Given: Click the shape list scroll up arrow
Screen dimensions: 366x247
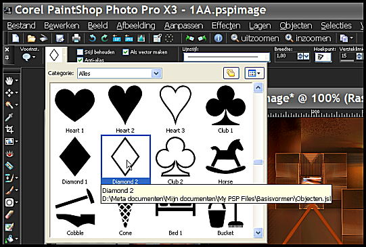Looking at the screenshot, I should pyautogui.click(x=258, y=88).
